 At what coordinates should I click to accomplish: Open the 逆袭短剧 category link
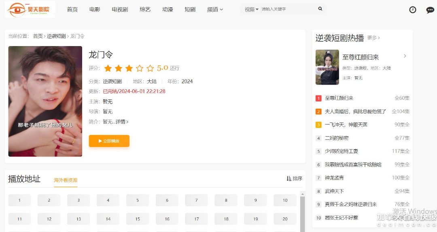tap(112, 81)
